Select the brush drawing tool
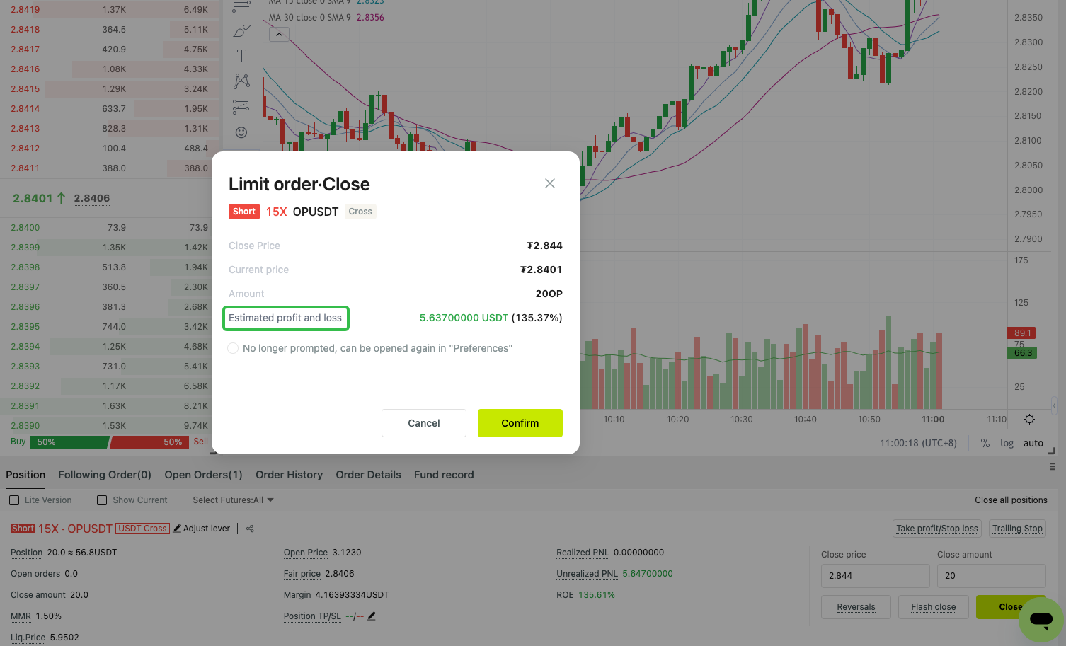The image size is (1066, 646). [x=241, y=31]
